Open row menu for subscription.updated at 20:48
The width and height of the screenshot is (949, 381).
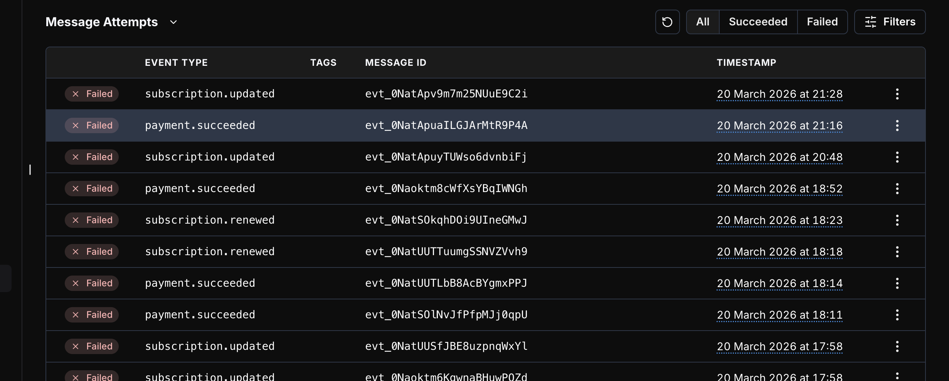click(x=897, y=157)
